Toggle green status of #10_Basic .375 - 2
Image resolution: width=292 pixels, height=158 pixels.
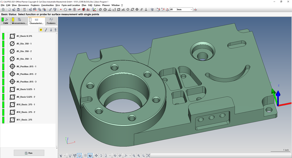click(x=3, y=112)
